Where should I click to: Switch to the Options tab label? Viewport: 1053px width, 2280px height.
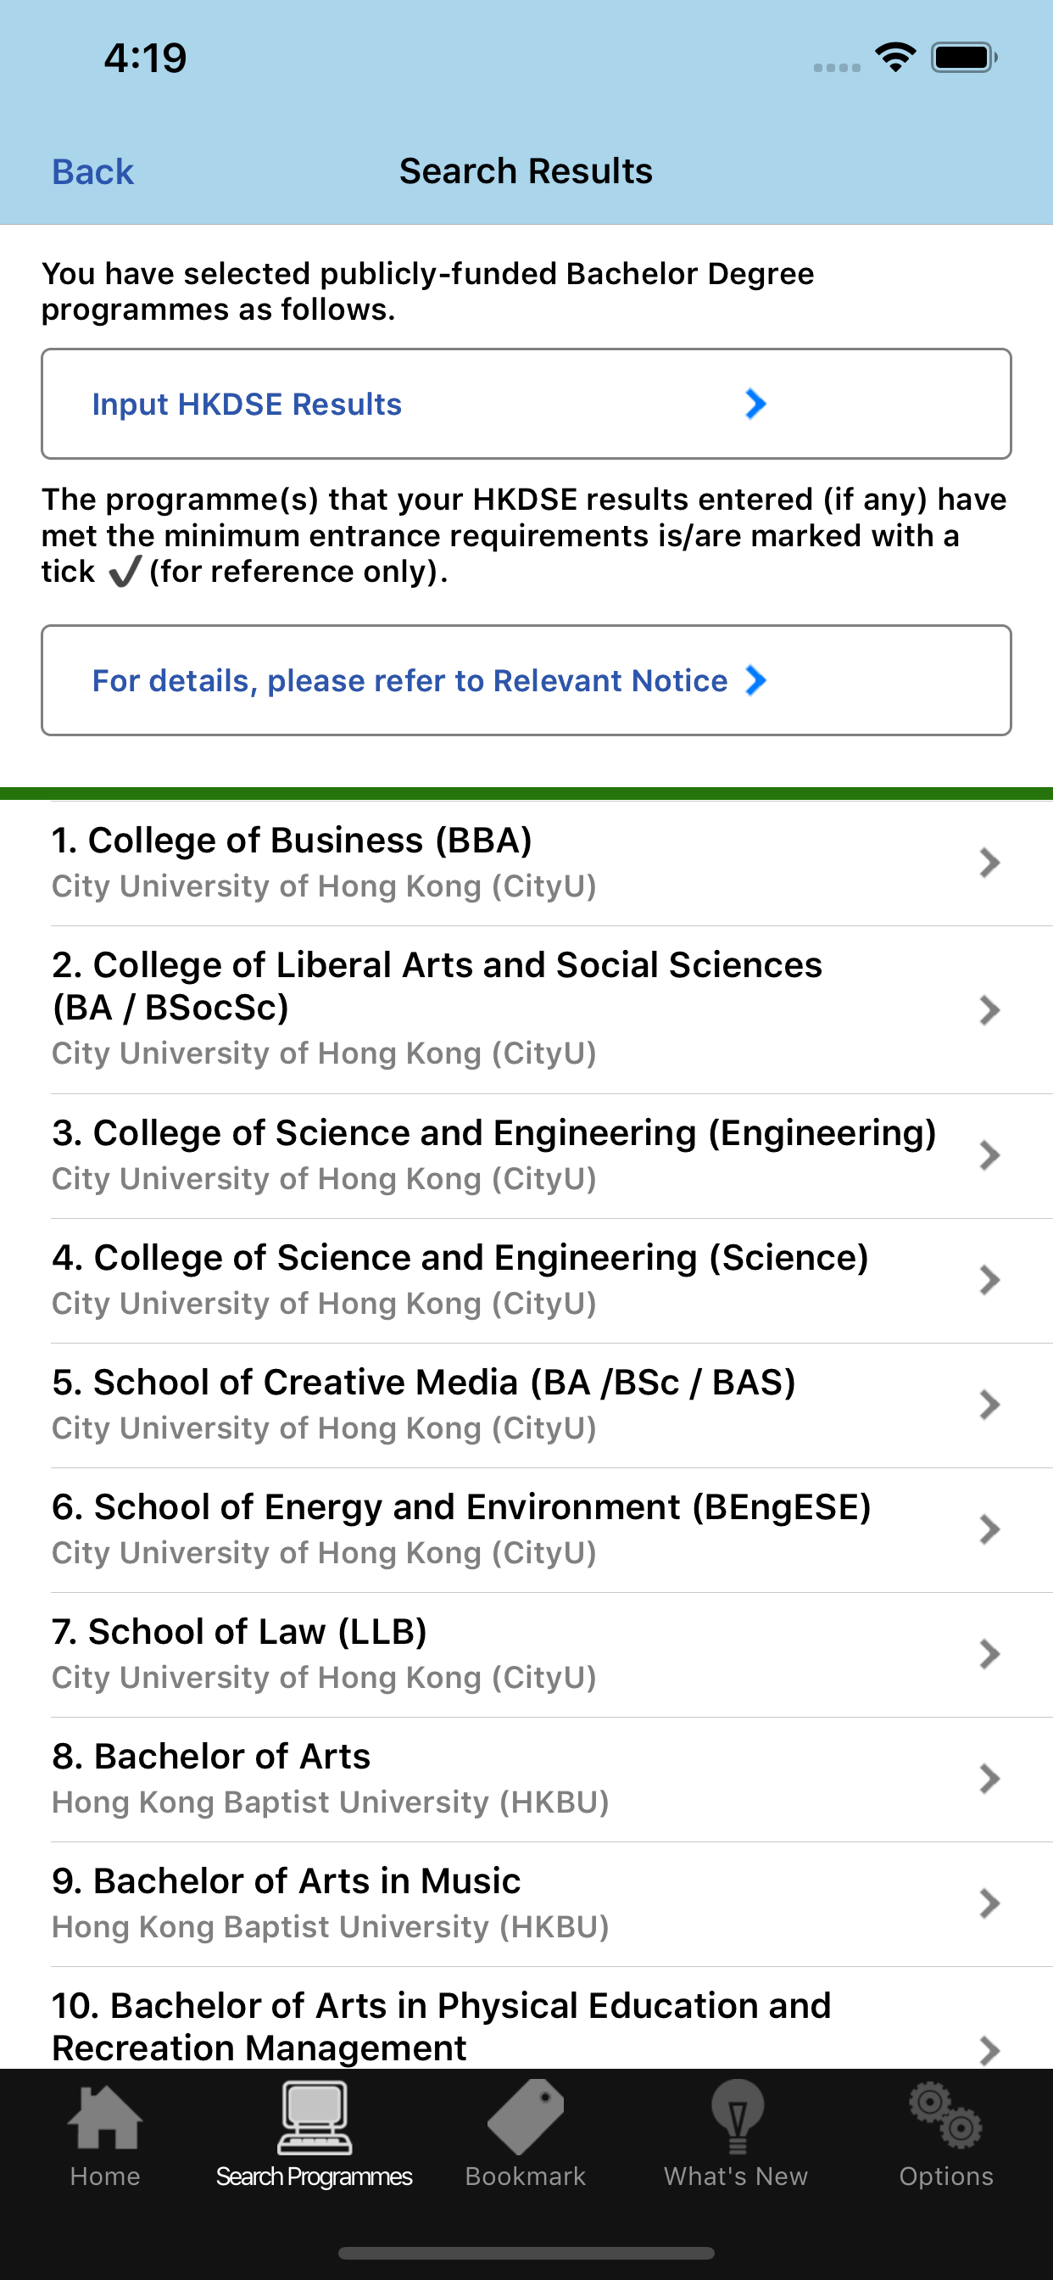tap(946, 2177)
